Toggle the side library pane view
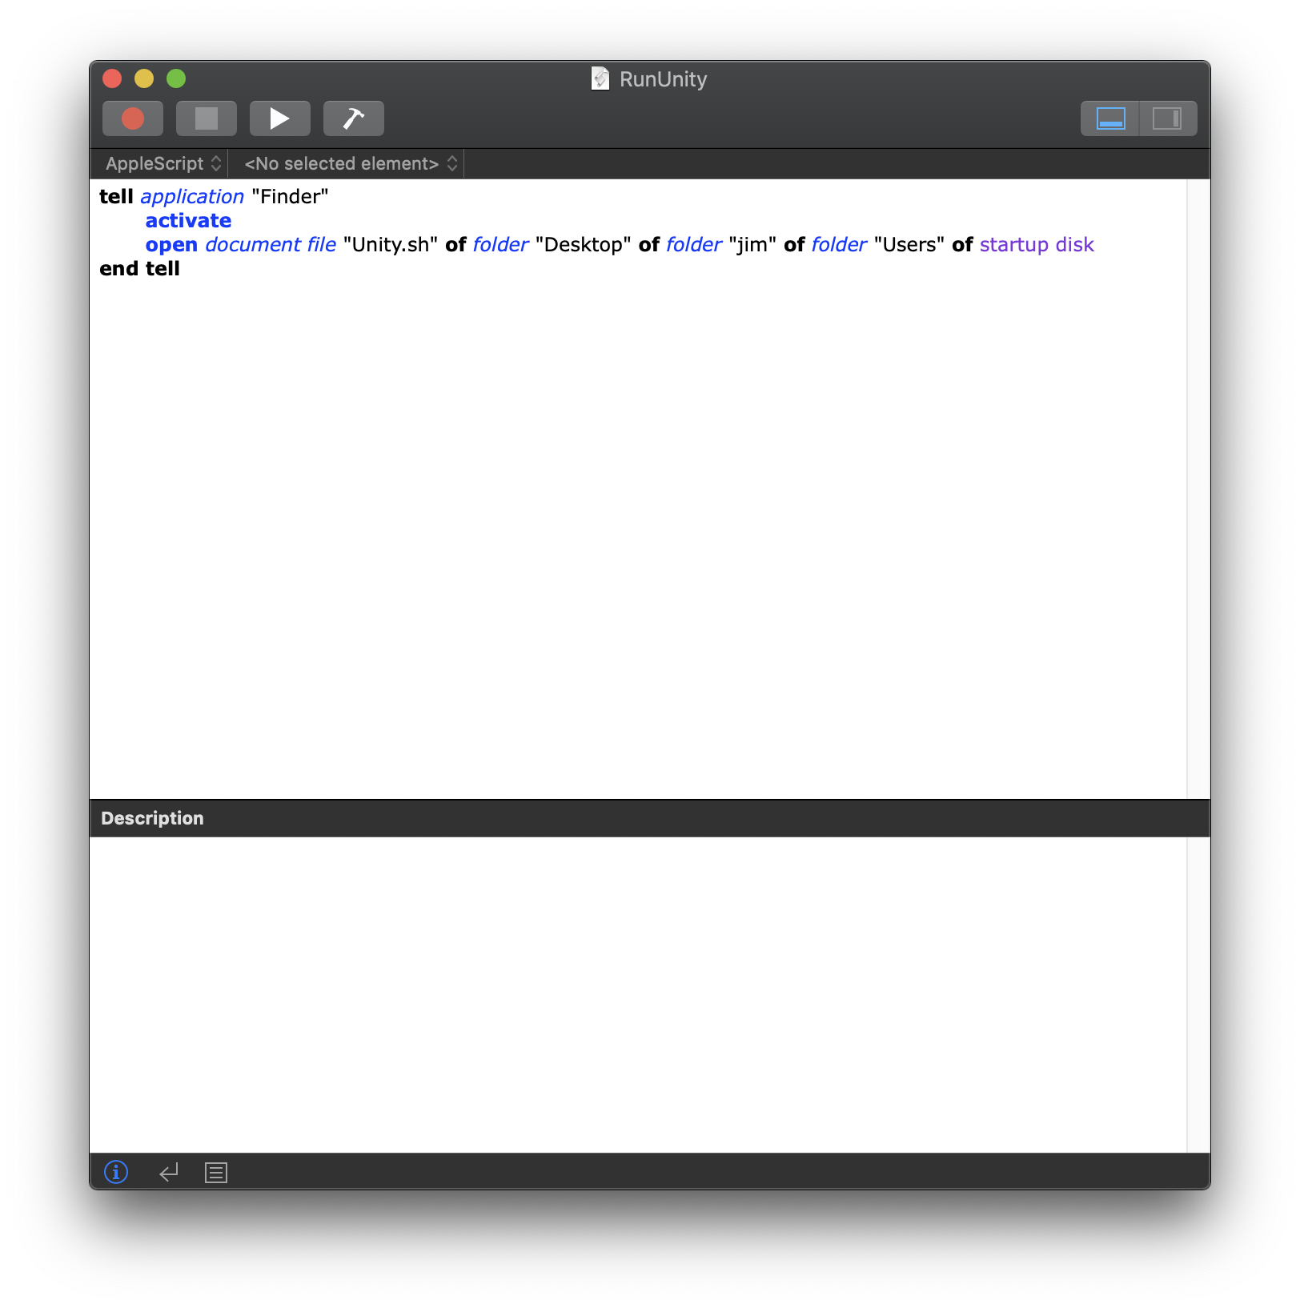This screenshot has width=1300, height=1308. tap(1168, 118)
